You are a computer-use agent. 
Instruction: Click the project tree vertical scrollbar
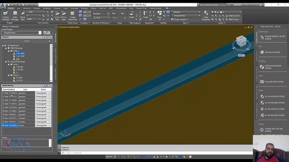pos(51,63)
